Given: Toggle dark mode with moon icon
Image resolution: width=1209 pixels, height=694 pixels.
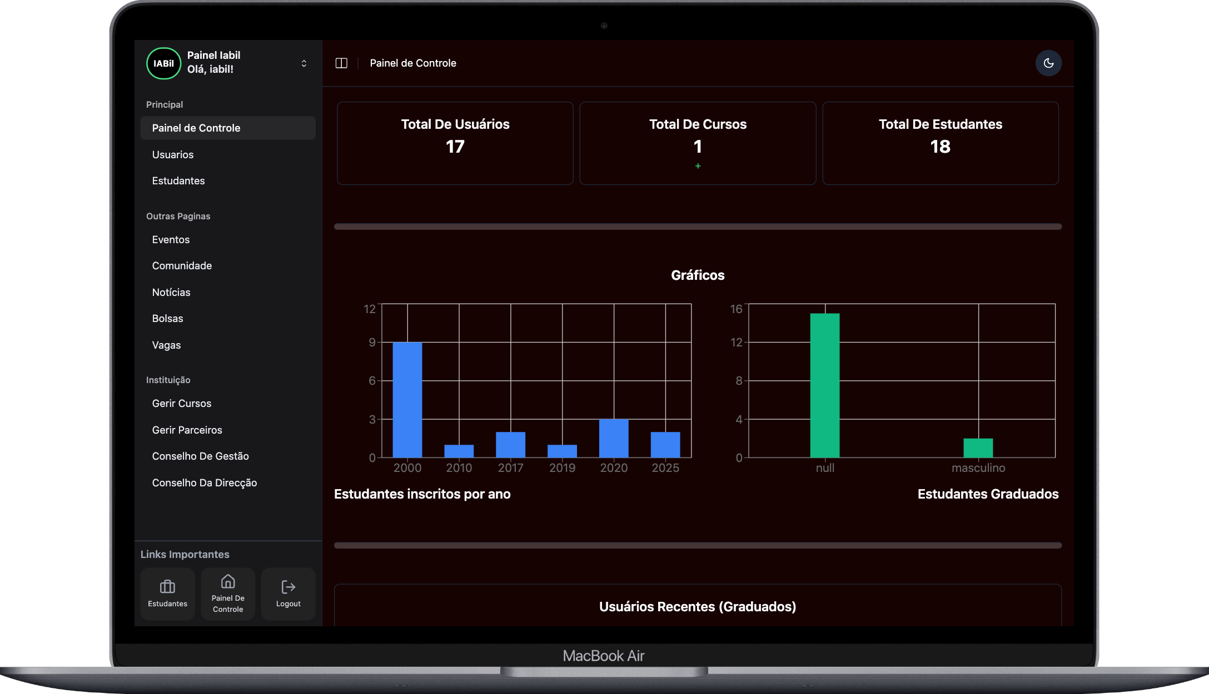Looking at the screenshot, I should [1048, 63].
